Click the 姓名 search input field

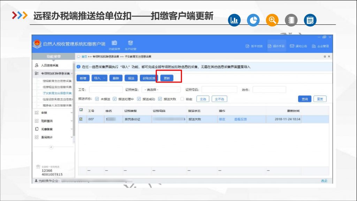[x=269, y=90]
